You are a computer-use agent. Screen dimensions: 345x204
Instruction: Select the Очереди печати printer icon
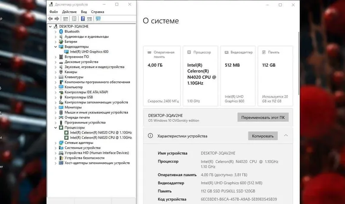61,117
